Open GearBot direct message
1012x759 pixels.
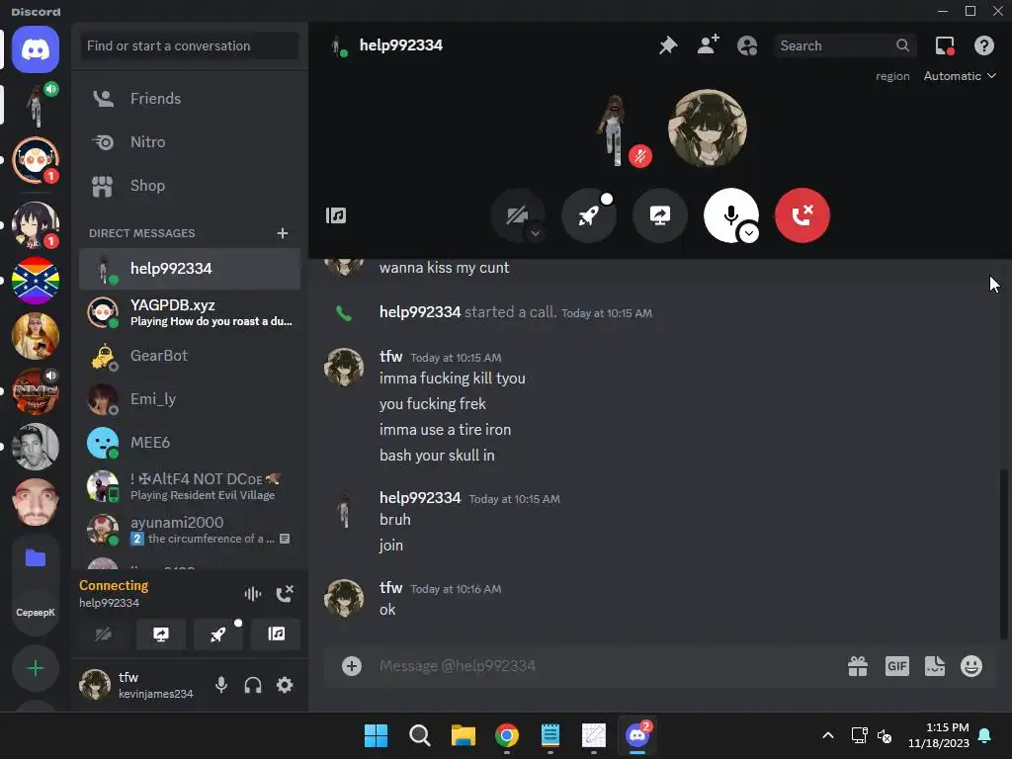[190, 356]
